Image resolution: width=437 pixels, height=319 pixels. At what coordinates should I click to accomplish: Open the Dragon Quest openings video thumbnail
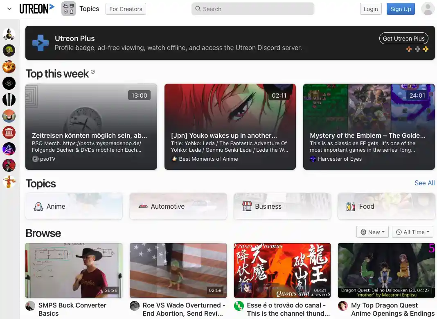click(x=386, y=270)
